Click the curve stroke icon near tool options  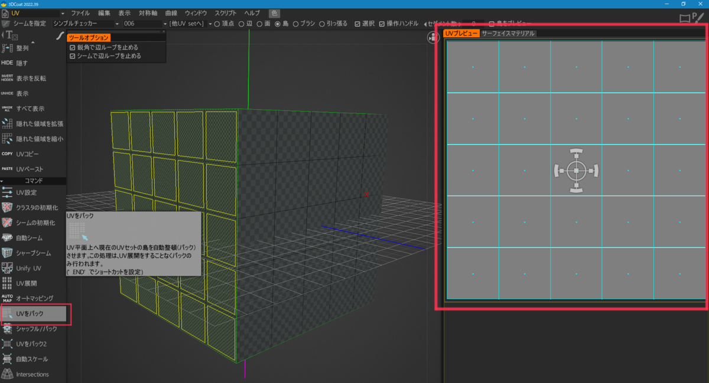point(60,37)
